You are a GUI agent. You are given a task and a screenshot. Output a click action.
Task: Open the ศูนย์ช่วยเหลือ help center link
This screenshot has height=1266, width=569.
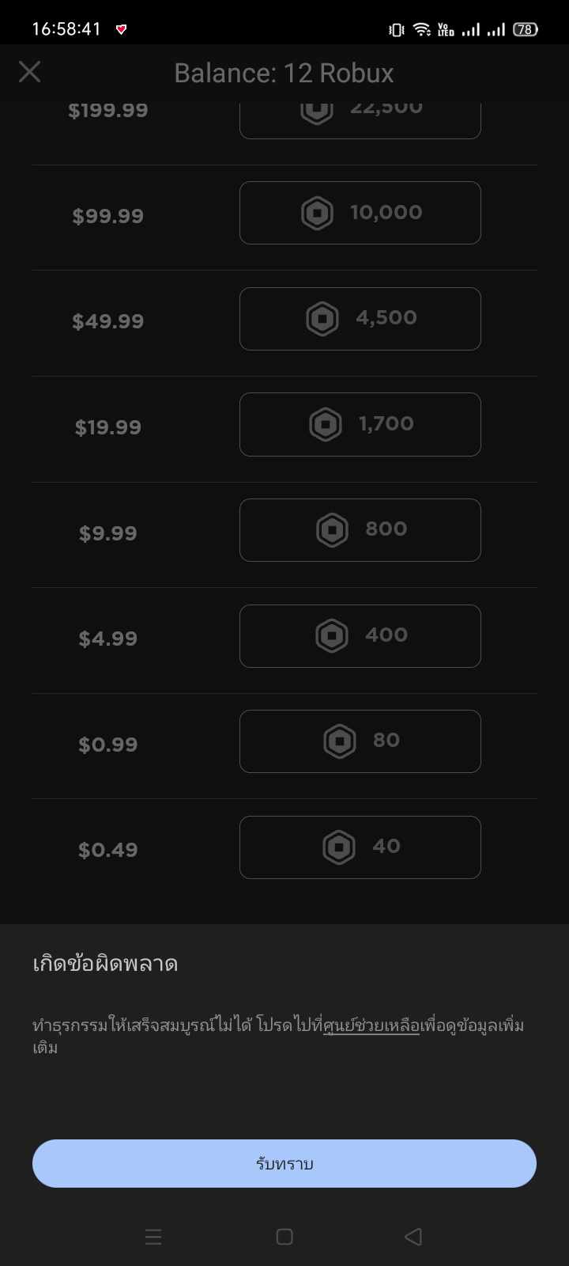pos(371,1025)
